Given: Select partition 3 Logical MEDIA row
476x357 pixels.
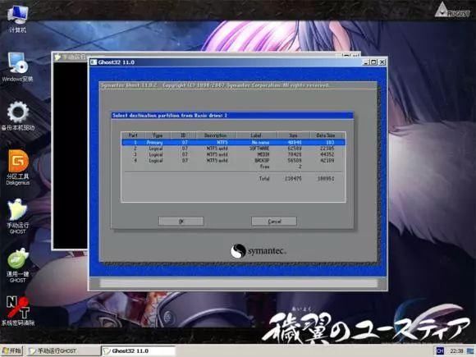Looking at the screenshot, I should (233, 154).
